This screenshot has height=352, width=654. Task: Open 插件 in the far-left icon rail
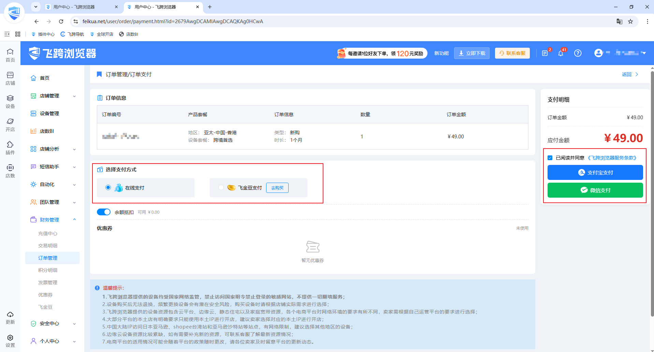(10, 148)
